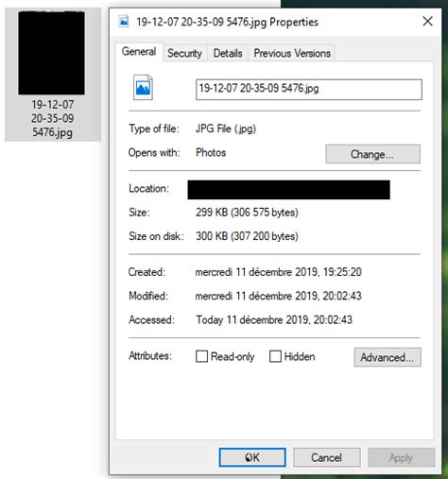448x479 pixels.
Task: Go to the Previous Versions tab
Action: [x=292, y=53]
